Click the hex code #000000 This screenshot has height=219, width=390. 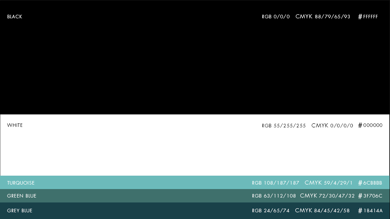(370, 125)
